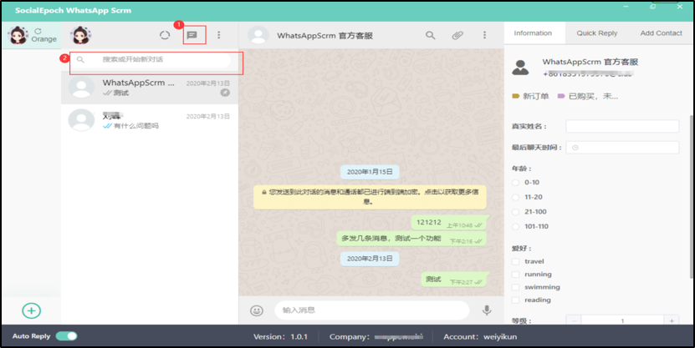The width and height of the screenshot is (695, 348).
Task: Click the refresh icon above Orange
Action: point(38,31)
